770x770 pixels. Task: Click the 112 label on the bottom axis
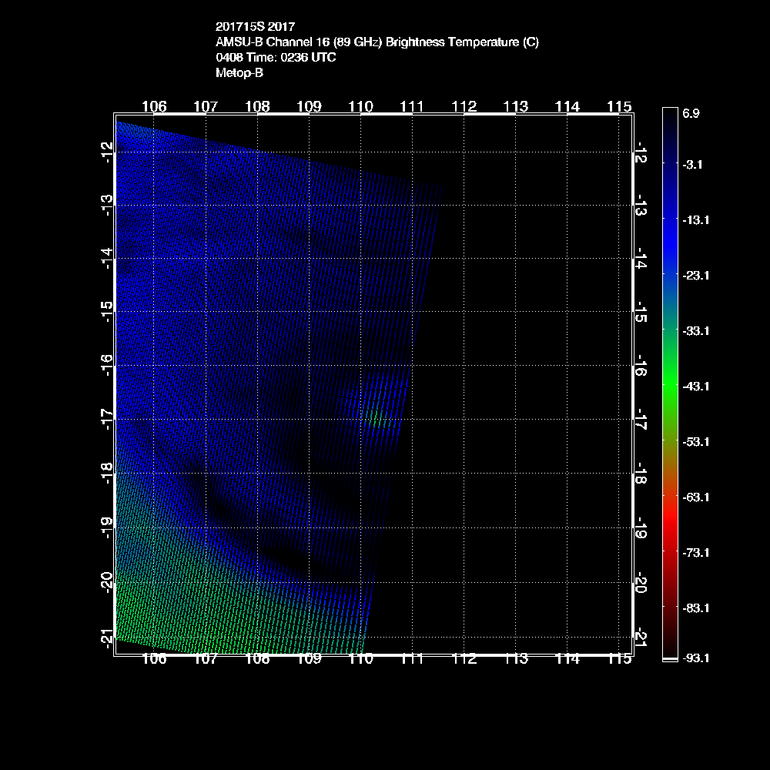point(464,658)
